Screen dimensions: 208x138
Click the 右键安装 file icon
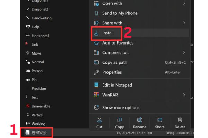tap(27, 132)
